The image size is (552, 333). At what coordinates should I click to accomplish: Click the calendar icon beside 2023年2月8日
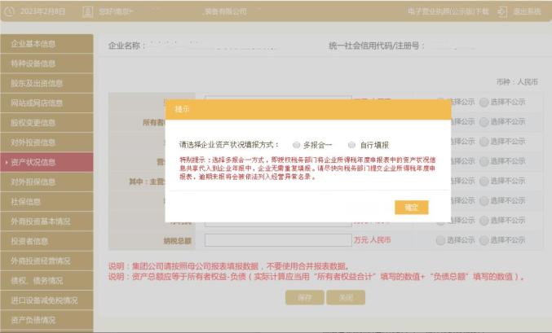click(11, 12)
